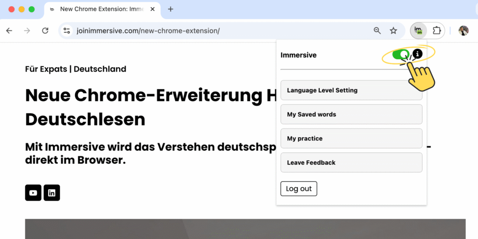Click the zoom magnifier icon in address bar
The image size is (478, 239).
[377, 31]
